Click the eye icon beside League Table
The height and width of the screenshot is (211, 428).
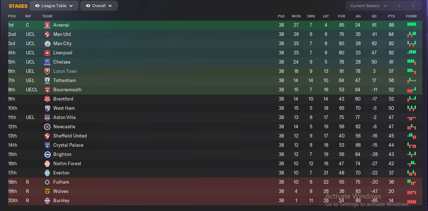37,6
